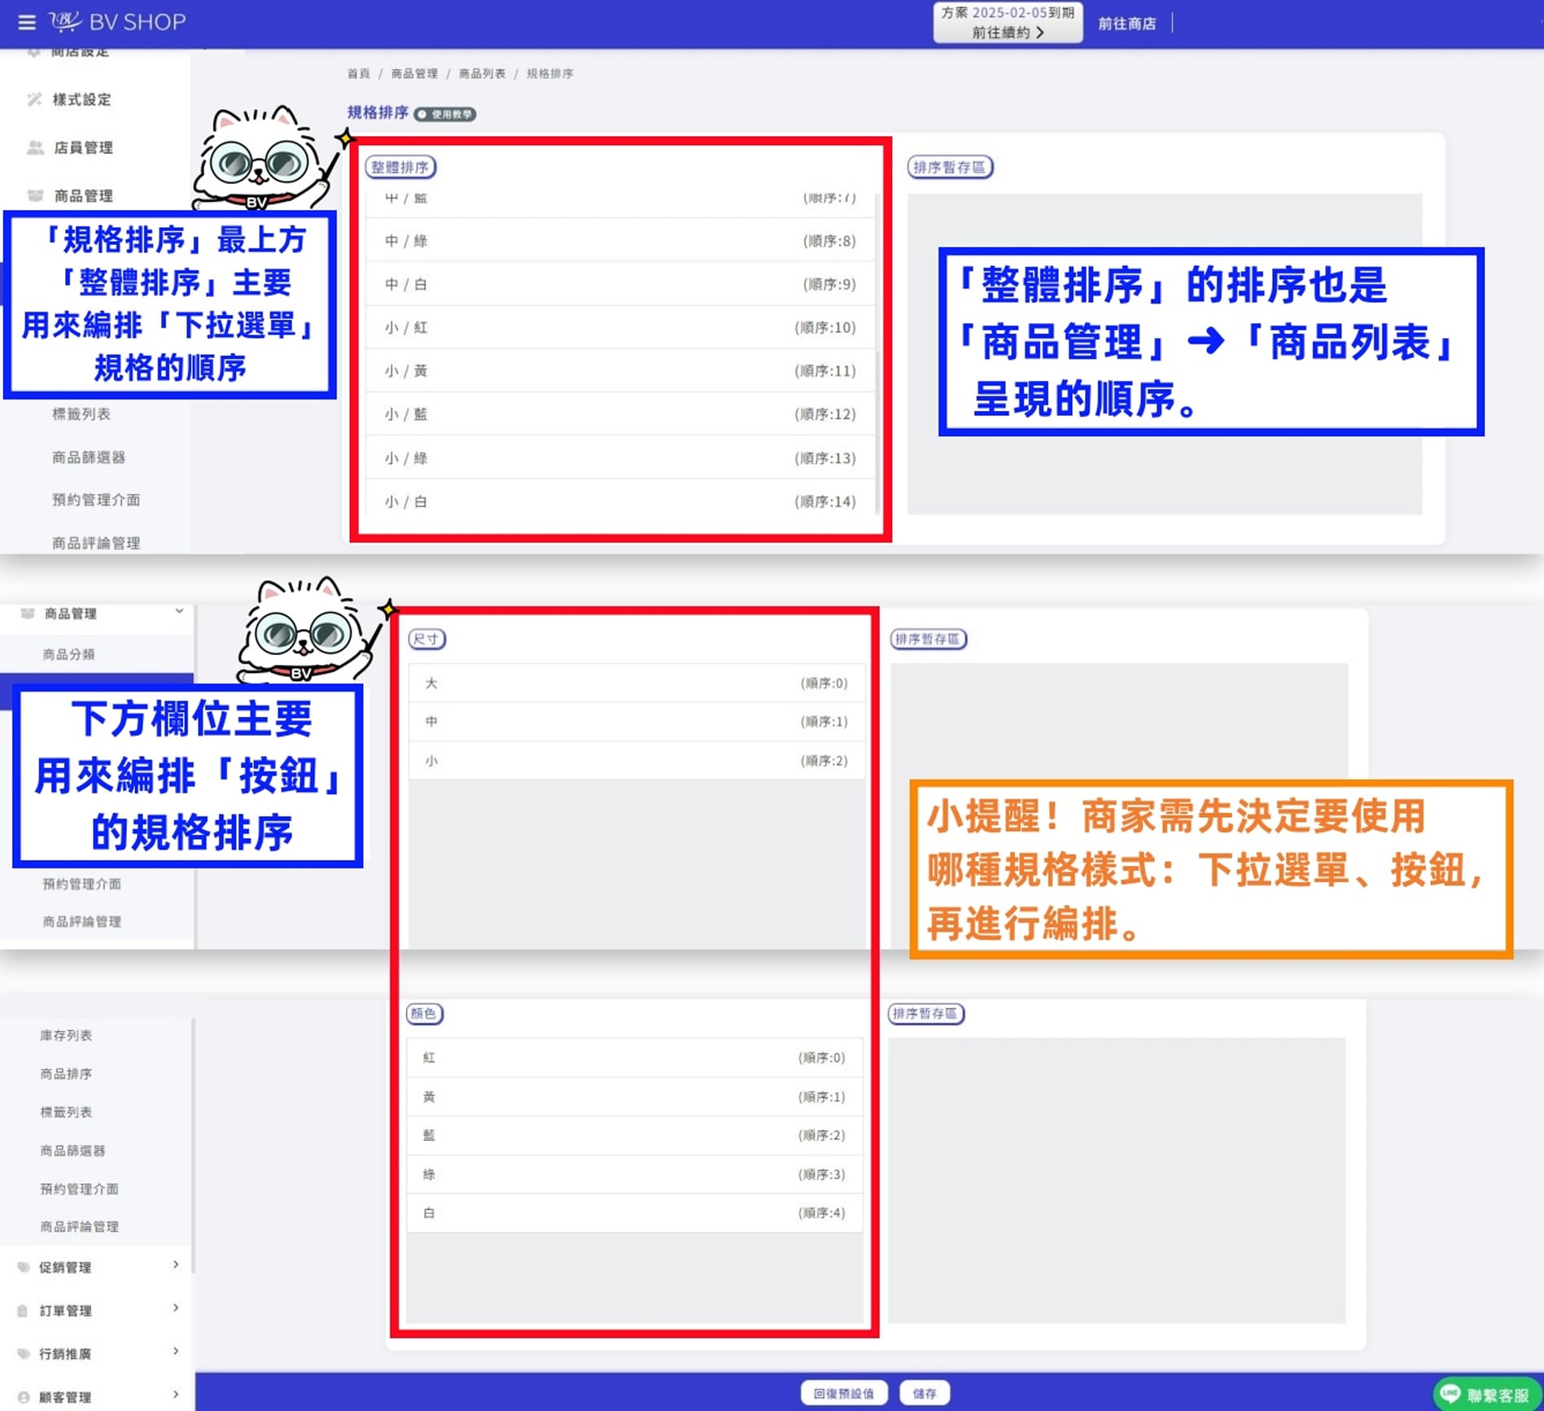Select the 紅 row under 顏色

634,1057
